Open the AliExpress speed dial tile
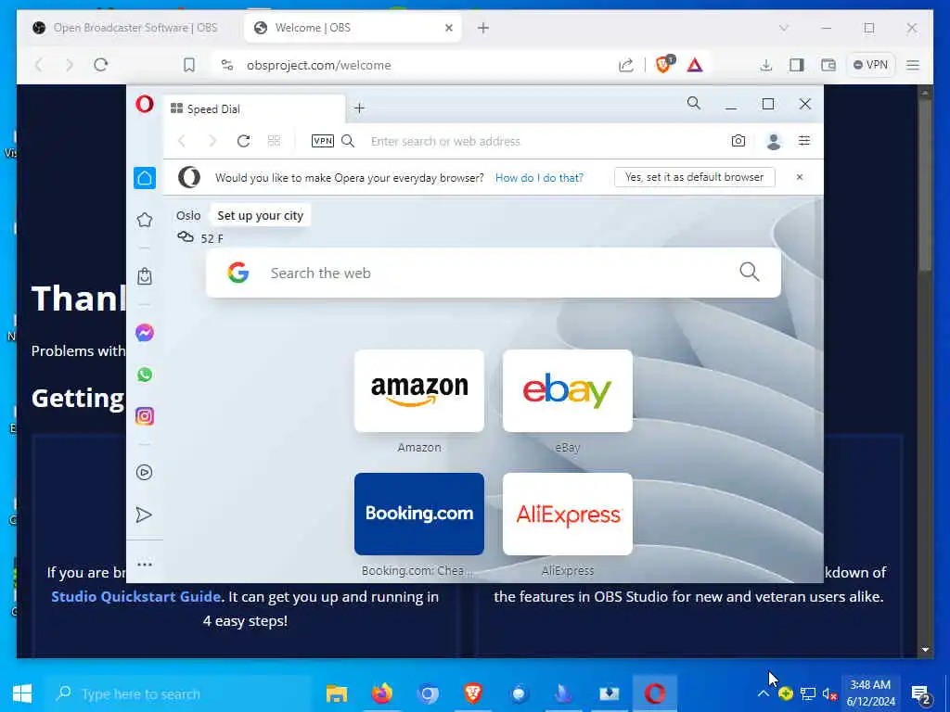Image resolution: width=950 pixels, height=712 pixels. [568, 514]
